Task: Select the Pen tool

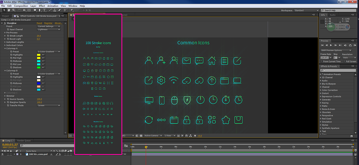Action: [x=40, y=10]
